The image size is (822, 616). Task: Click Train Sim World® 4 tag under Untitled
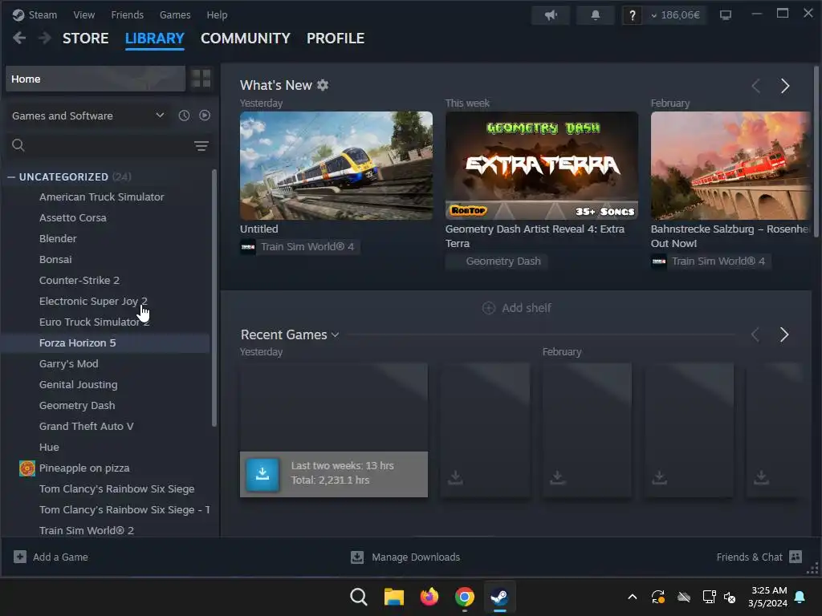coord(300,247)
